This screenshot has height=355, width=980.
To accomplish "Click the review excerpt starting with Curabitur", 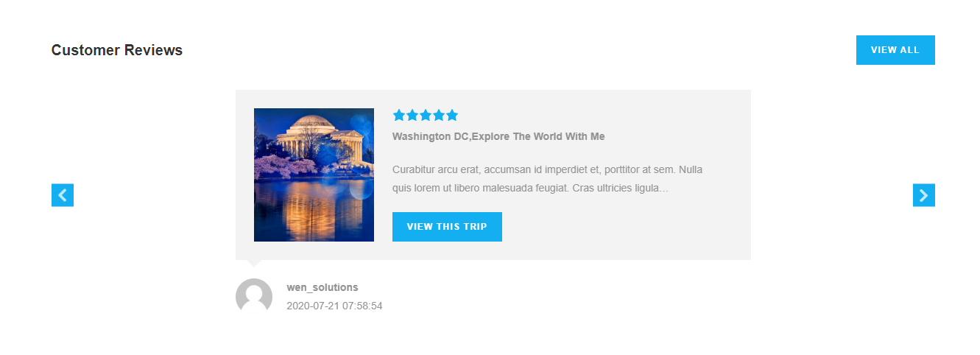I will (547, 169).
